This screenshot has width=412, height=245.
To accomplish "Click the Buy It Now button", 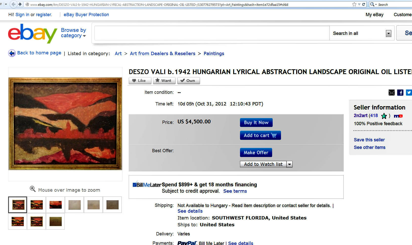I will (x=256, y=122).
